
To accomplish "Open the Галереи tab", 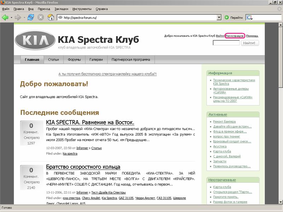I will coord(96,60).
